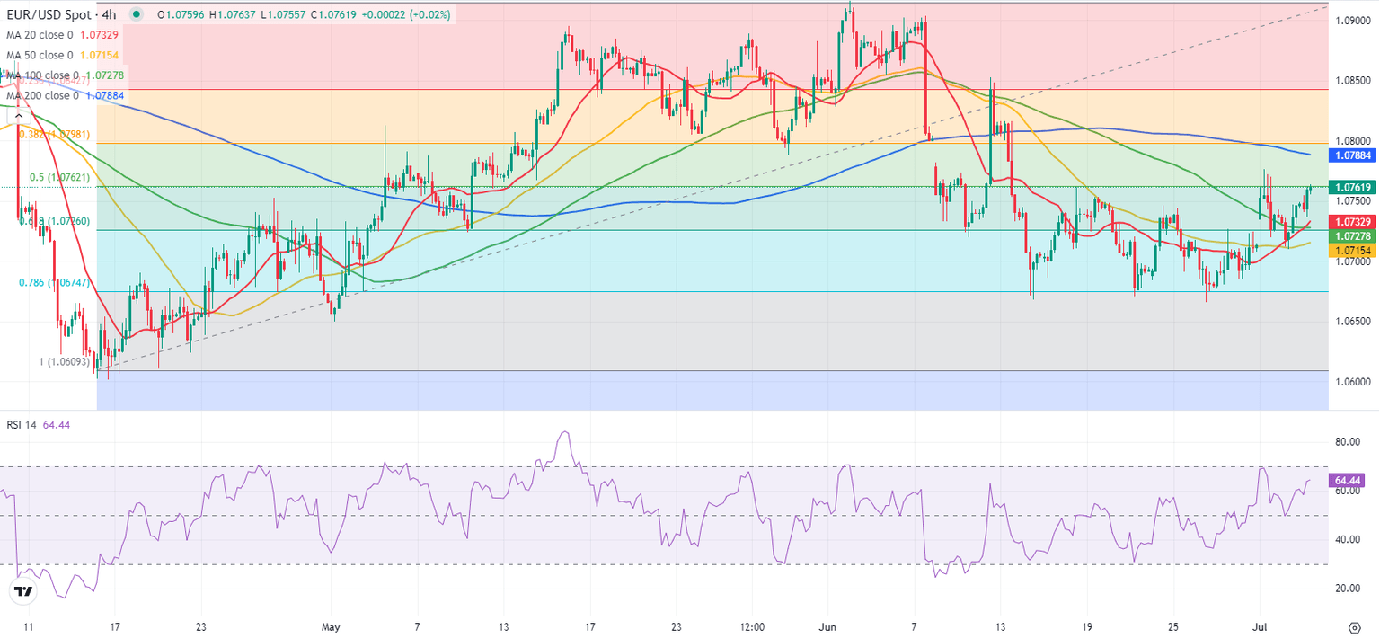Click the 1.06000 price axis label

tap(1352, 381)
